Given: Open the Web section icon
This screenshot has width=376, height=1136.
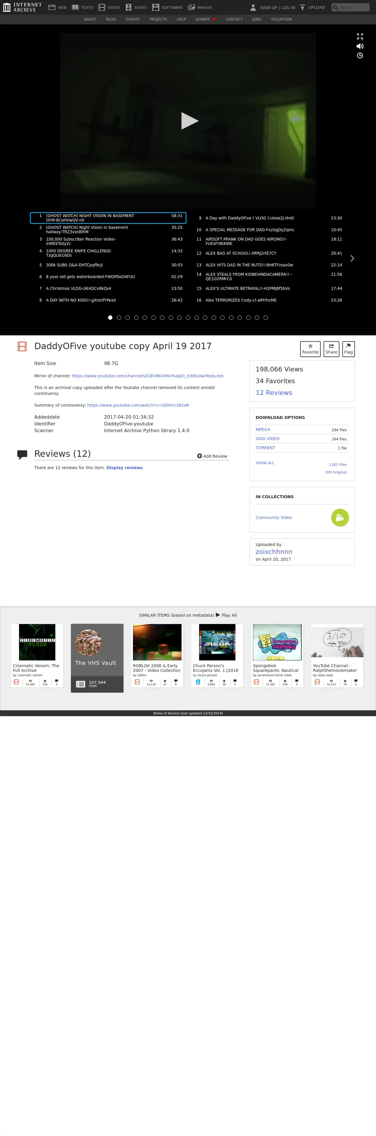Looking at the screenshot, I should click(x=52, y=8).
